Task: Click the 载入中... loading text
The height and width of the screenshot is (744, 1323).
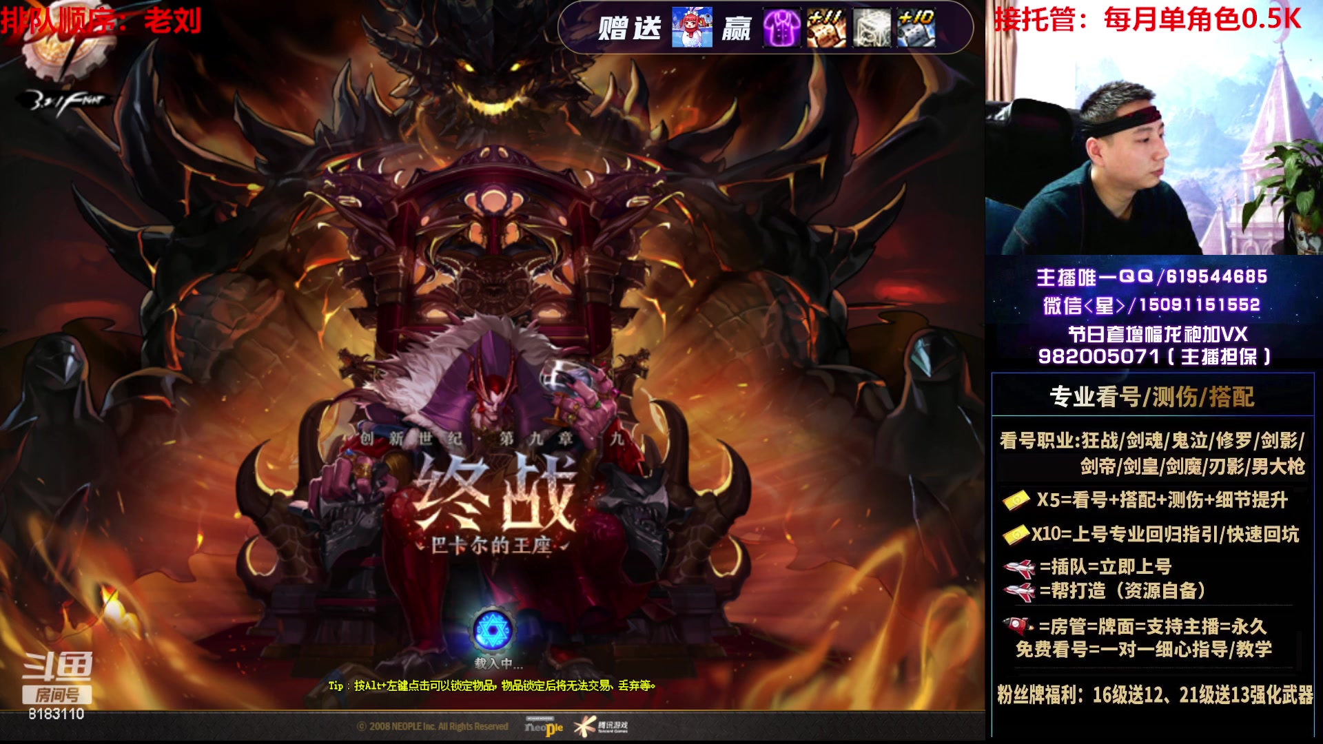Action: pyautogui.click(x=498, y=663)
